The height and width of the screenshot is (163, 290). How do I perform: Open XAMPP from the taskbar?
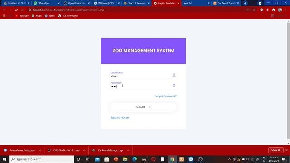181,159
